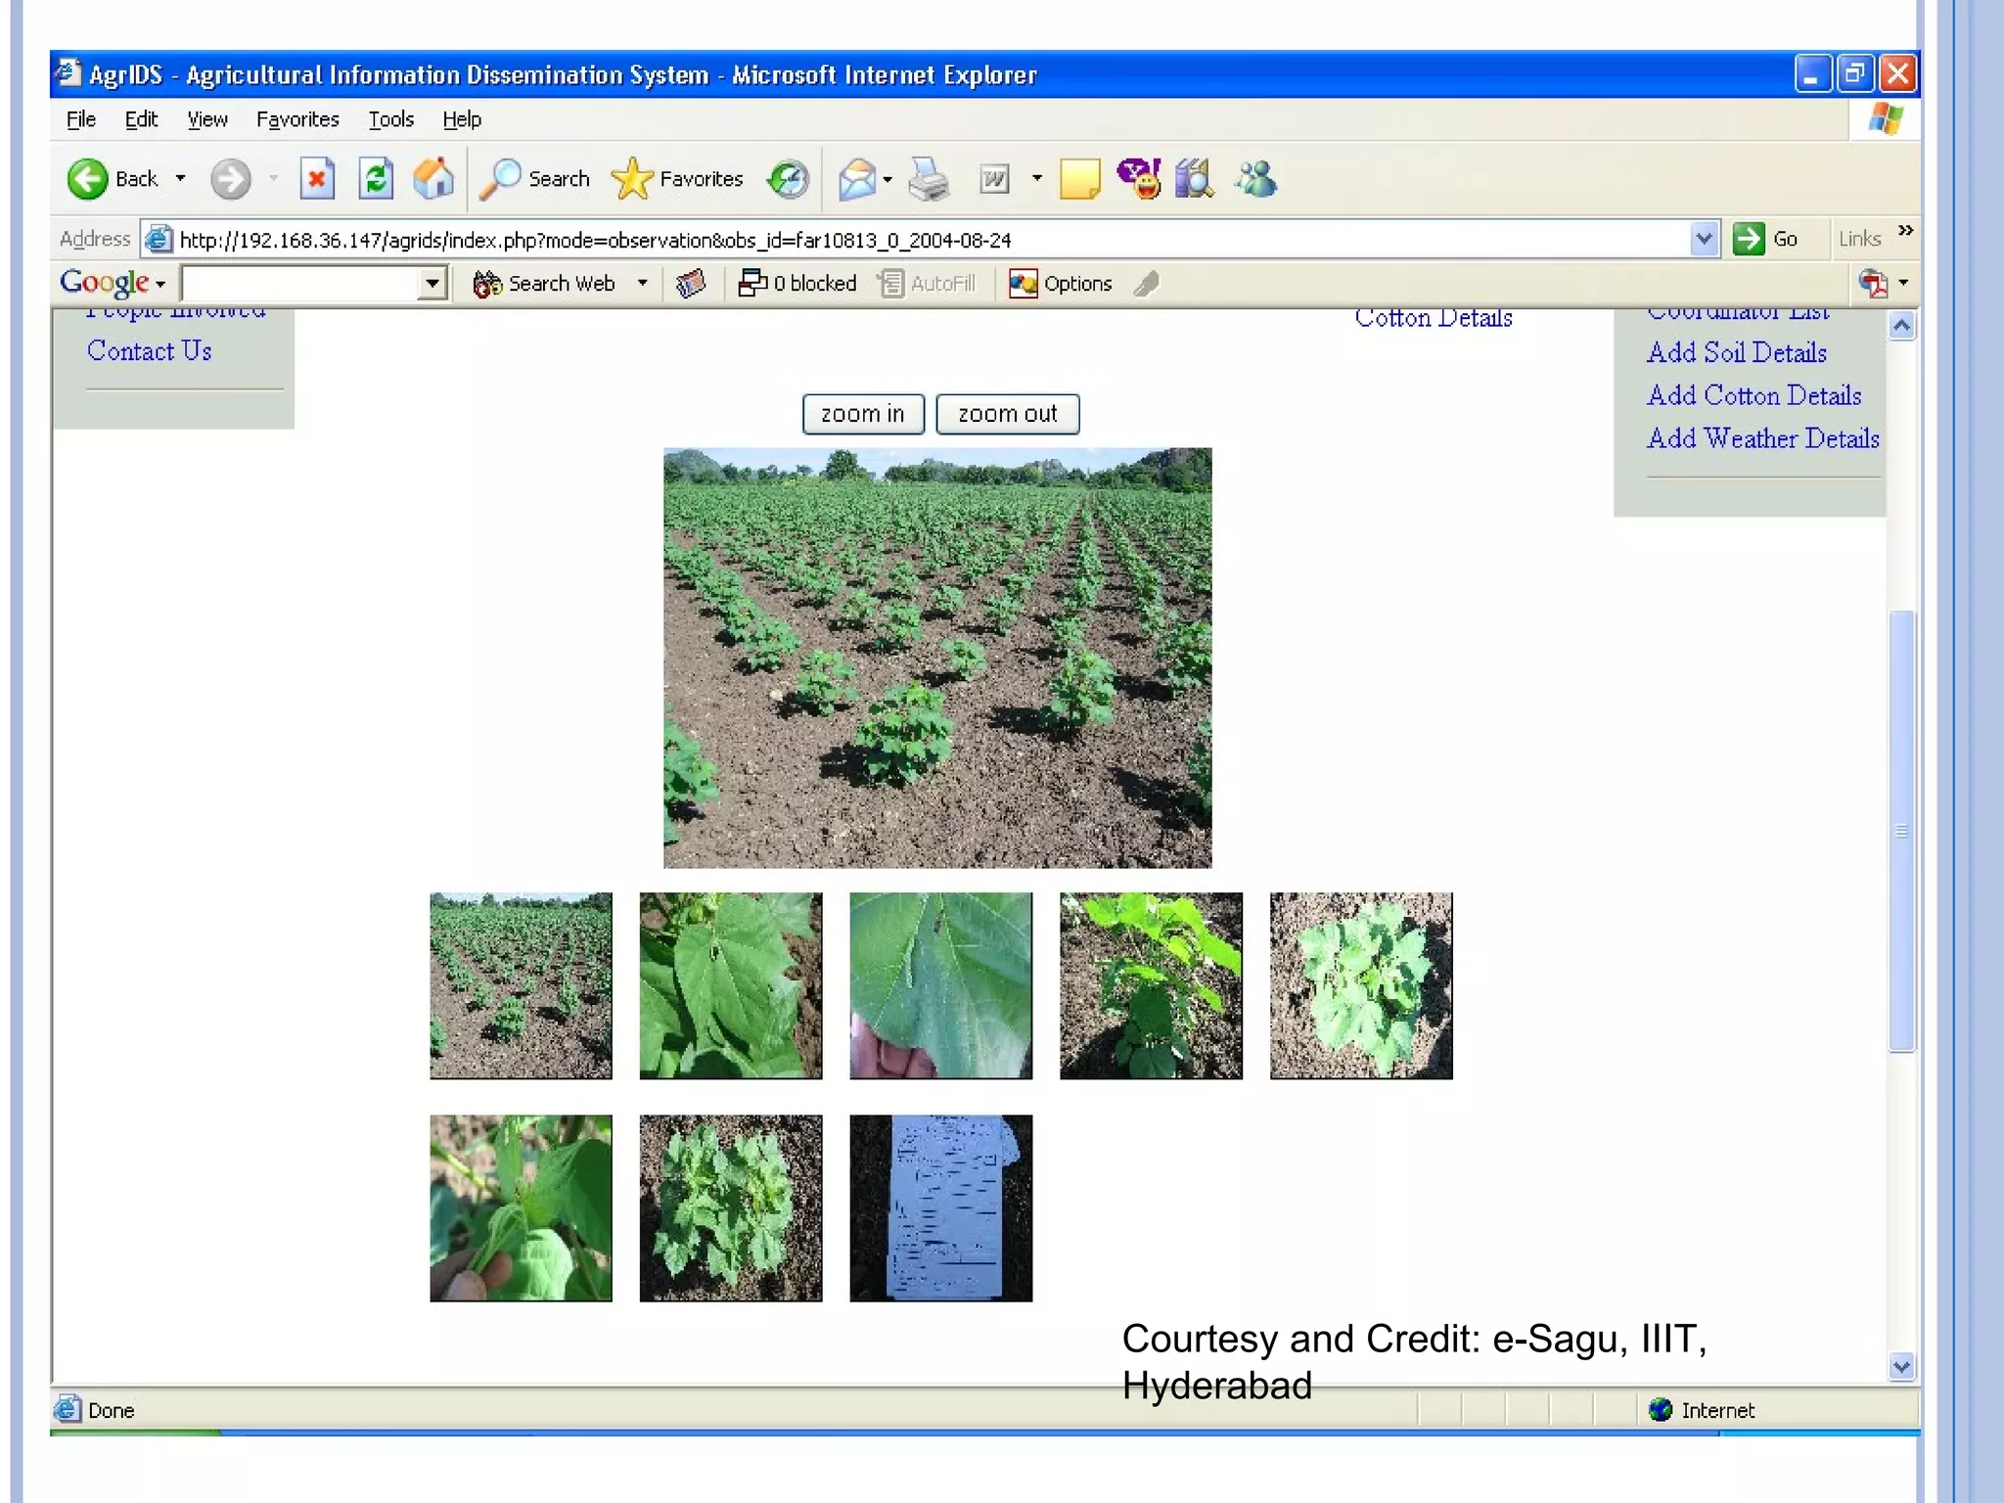
Task: Select the single plant top-view thumbnail in first row
Action: pos(1361,985)
